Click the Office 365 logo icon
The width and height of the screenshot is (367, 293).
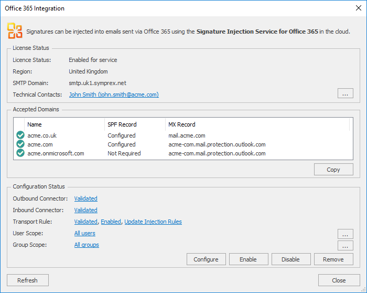tap(15, 31)
